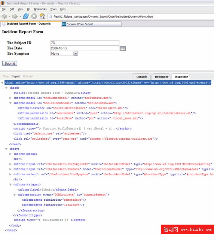Image resolution: width=214 pixels, height=234 pixels.
Task: Select the remoteSave xforms:submission row
Action: tap(107, 113)
